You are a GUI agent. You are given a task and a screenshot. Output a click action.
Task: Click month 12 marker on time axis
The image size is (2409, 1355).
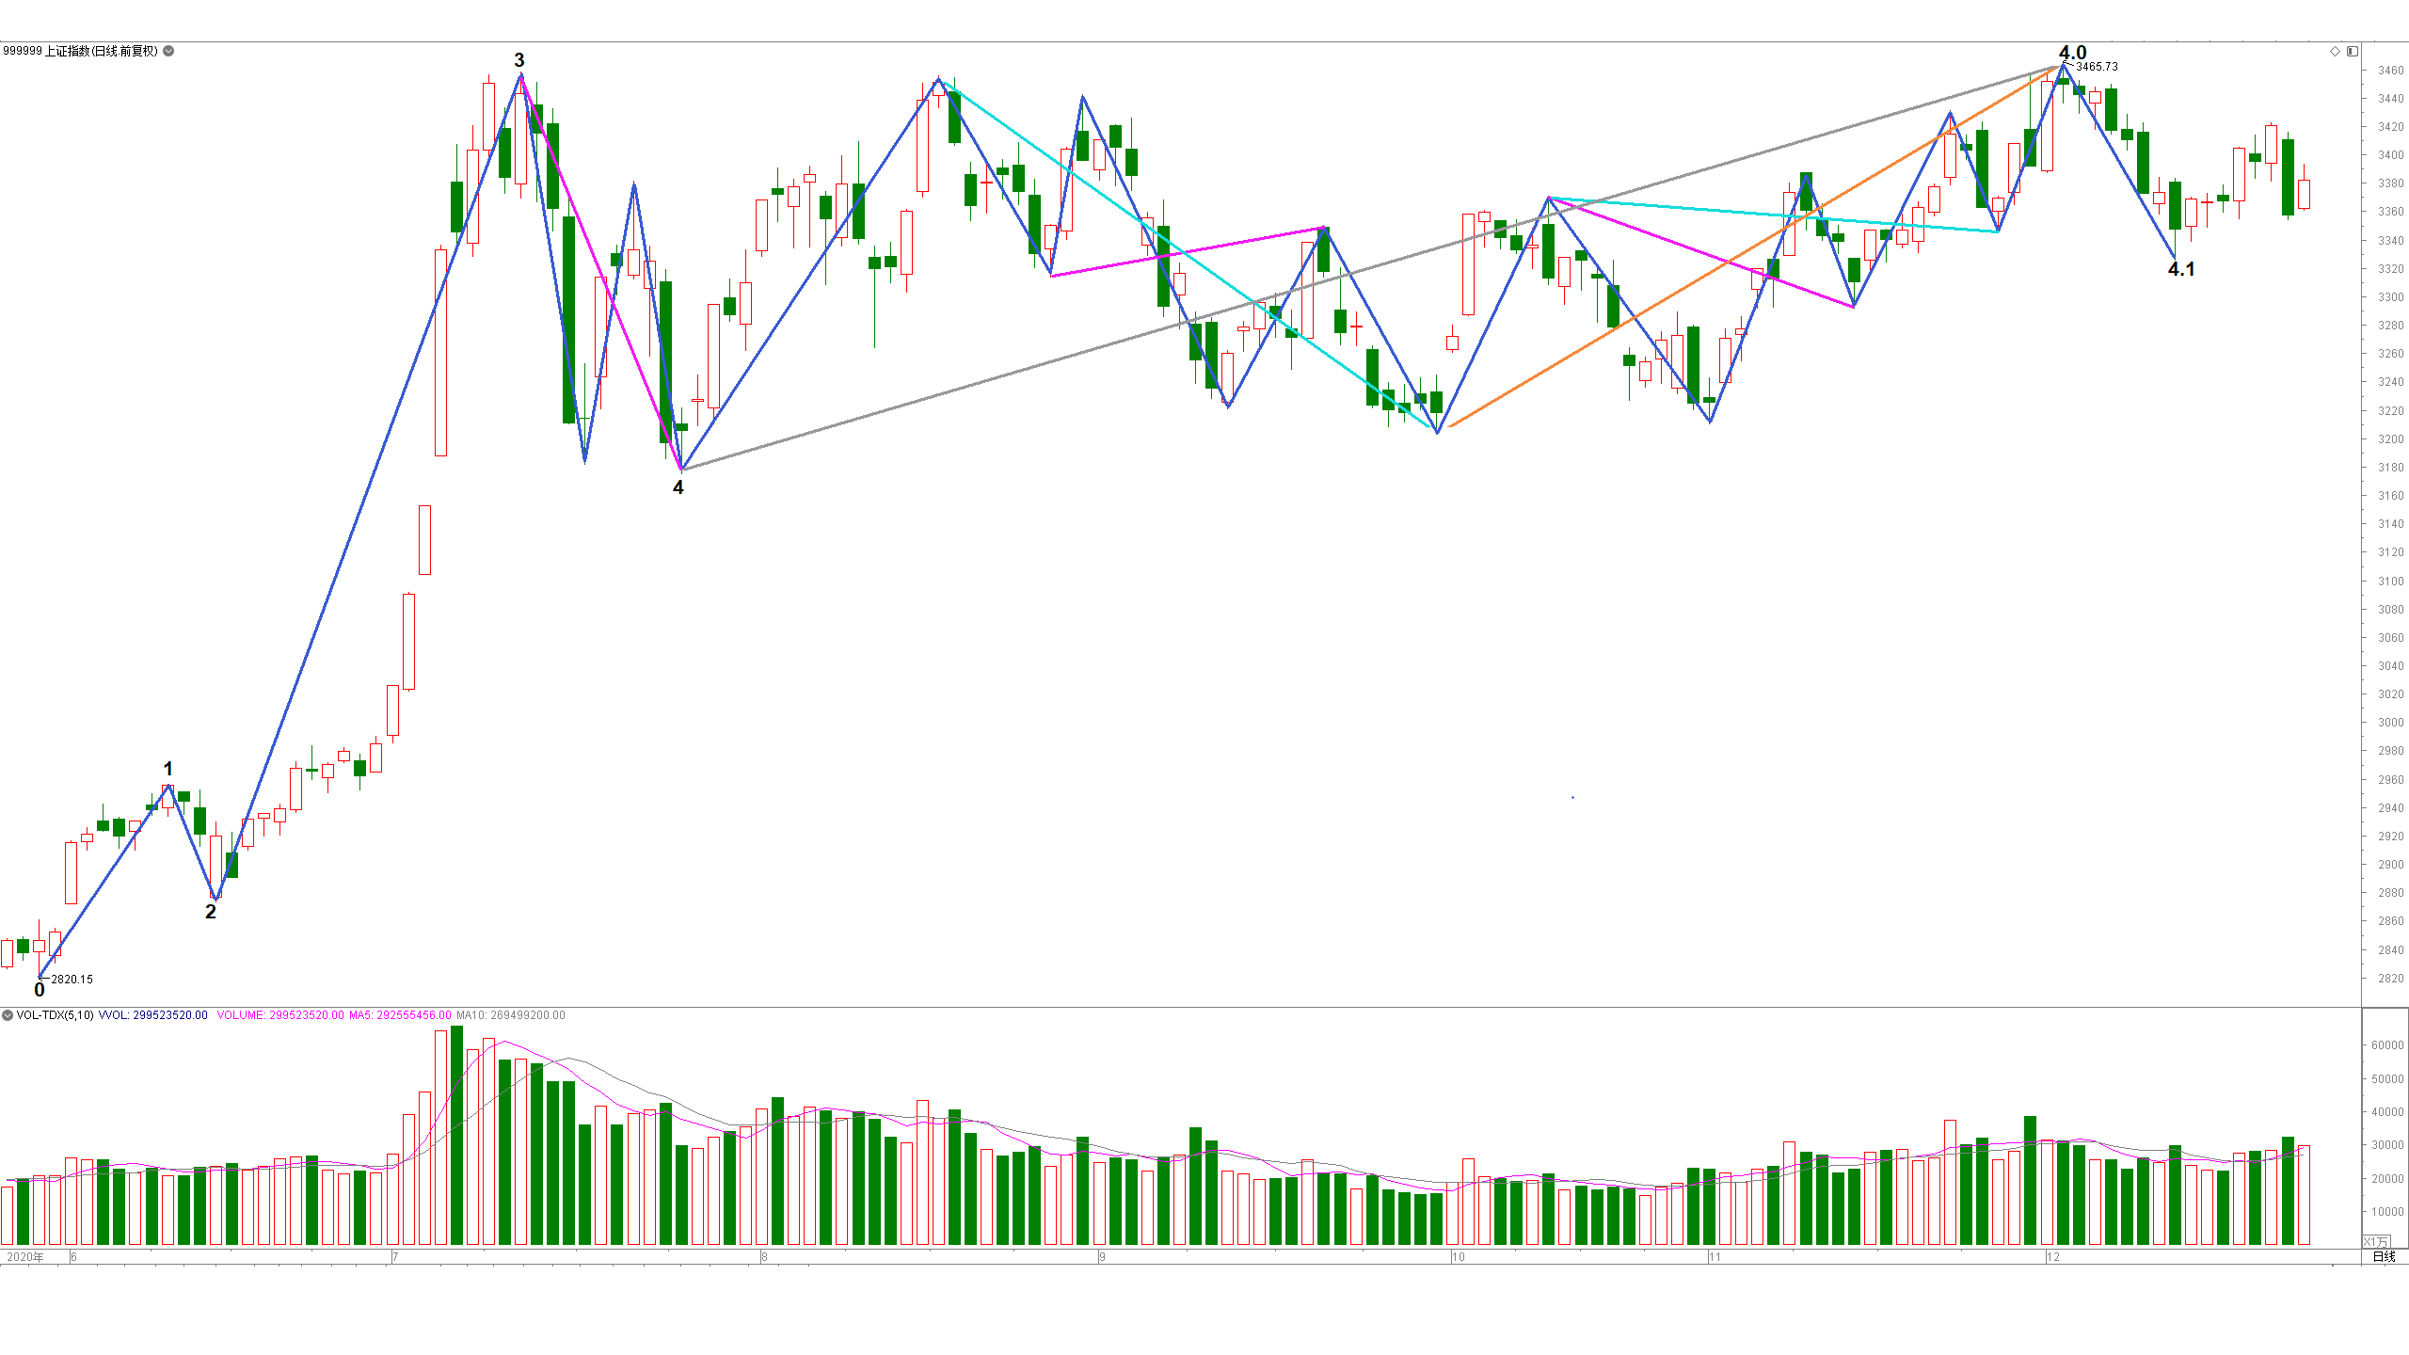tap(2053, 1257)
